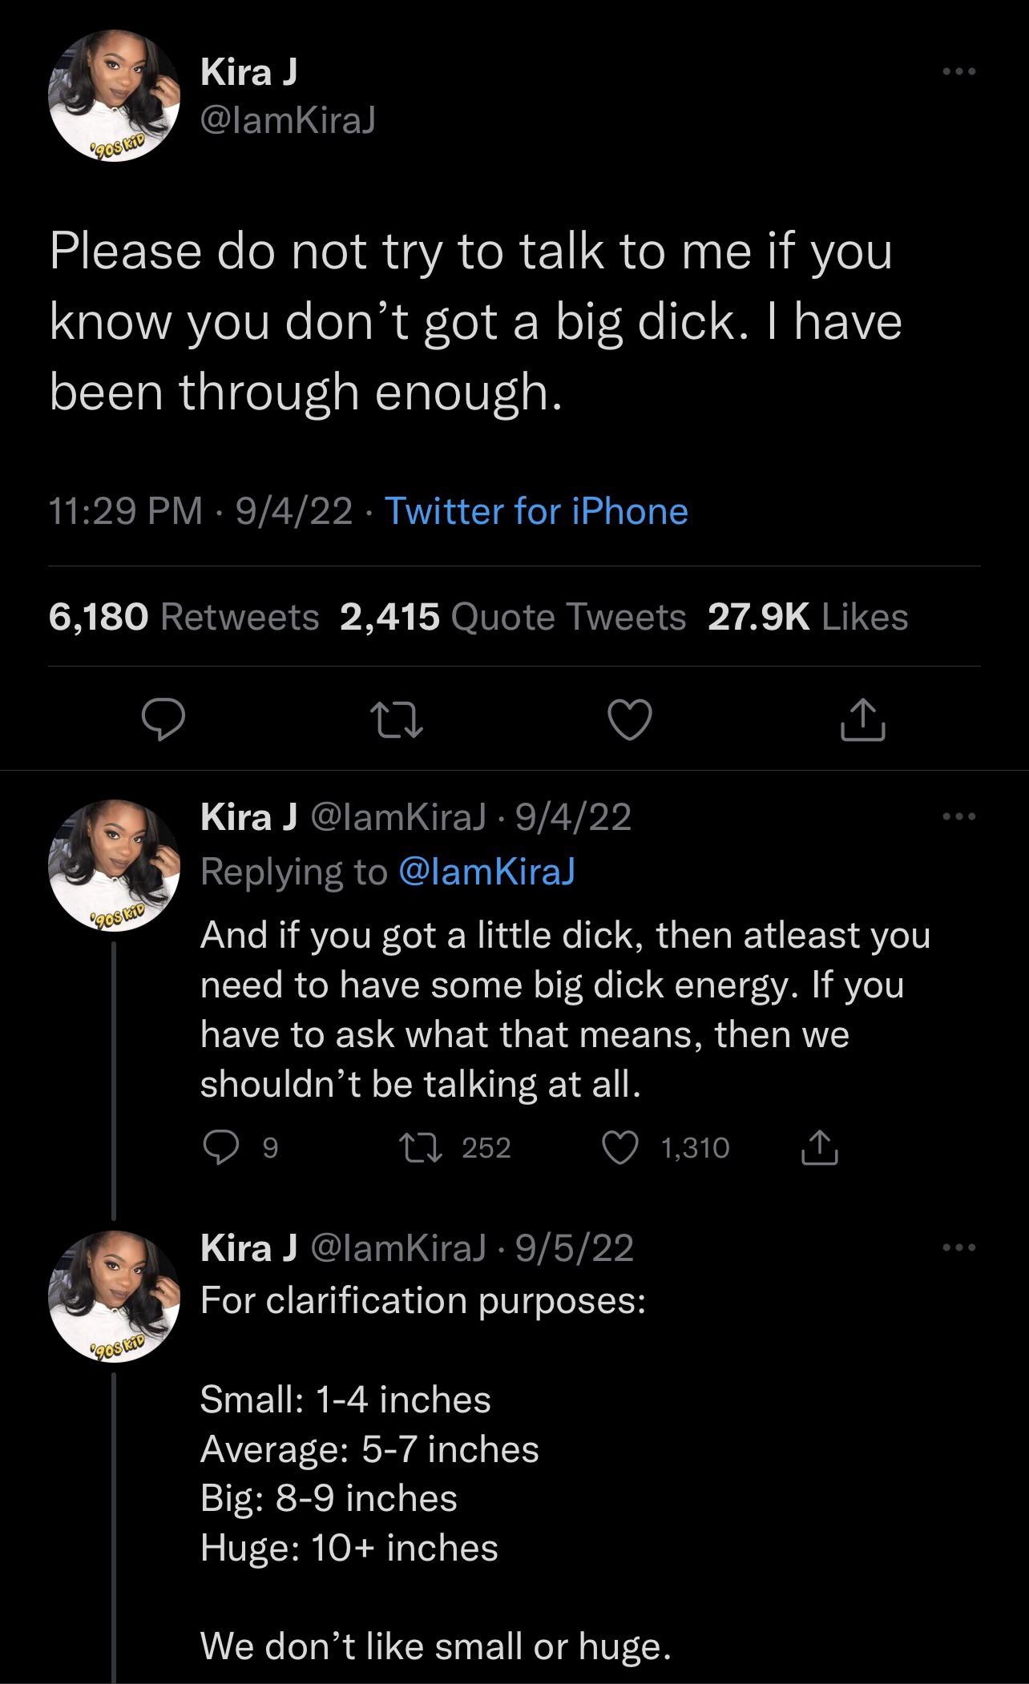Retweet the main tweet
1029x1684 pixels.
[x=396, y=719]
